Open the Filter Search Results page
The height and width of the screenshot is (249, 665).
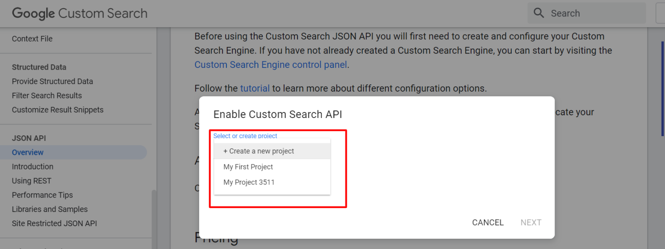47,95
